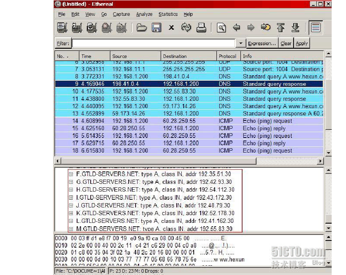Open the Statistics menu

168,14
